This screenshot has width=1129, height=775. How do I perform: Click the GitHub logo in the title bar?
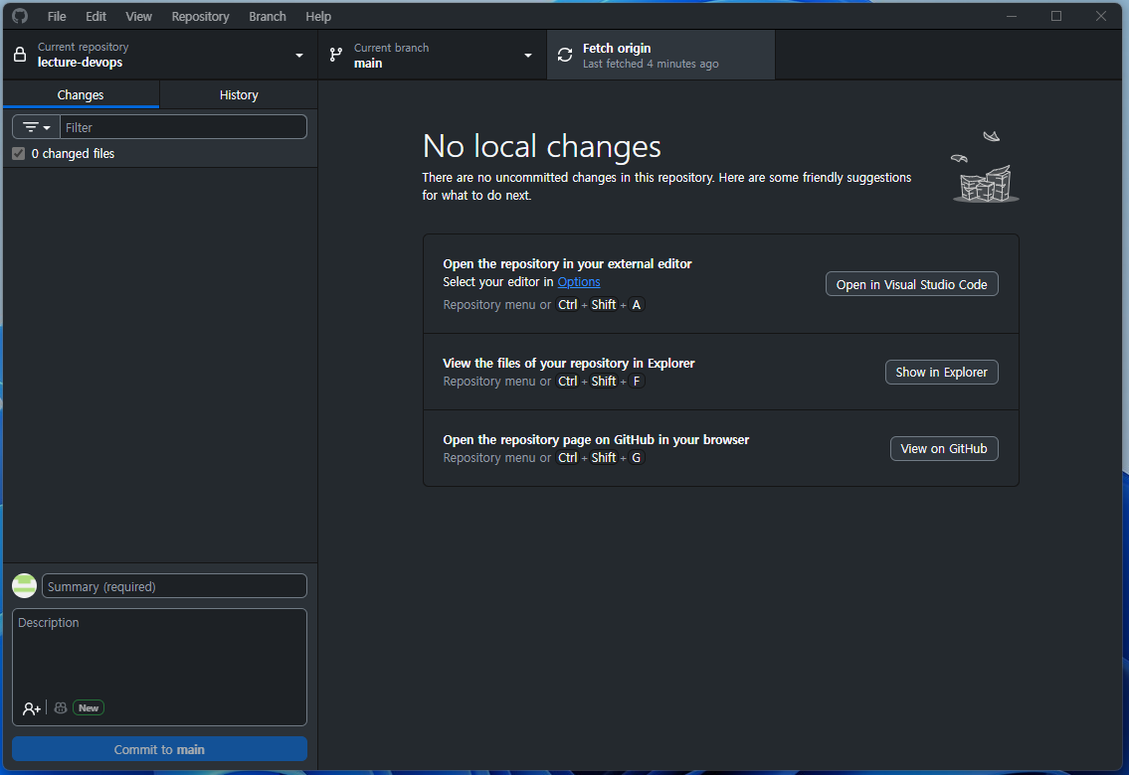coord(20,16)
